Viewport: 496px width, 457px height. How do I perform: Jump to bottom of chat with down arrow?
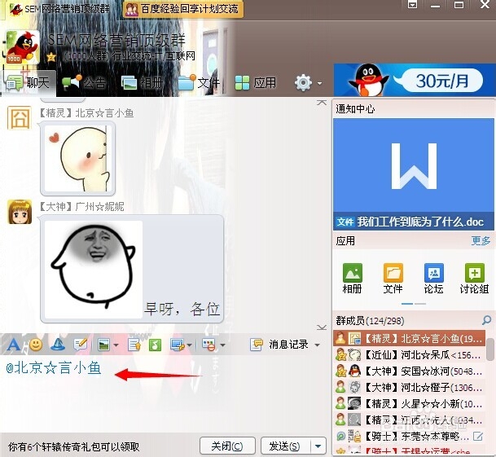[322, 327]
